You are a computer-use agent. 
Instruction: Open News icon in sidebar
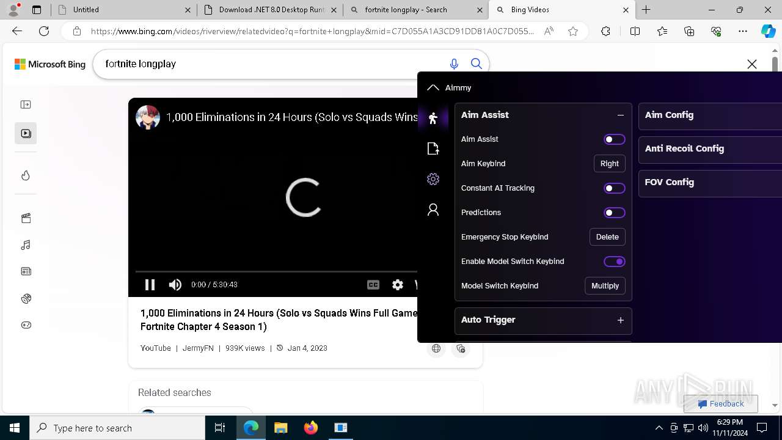(26, 271)
